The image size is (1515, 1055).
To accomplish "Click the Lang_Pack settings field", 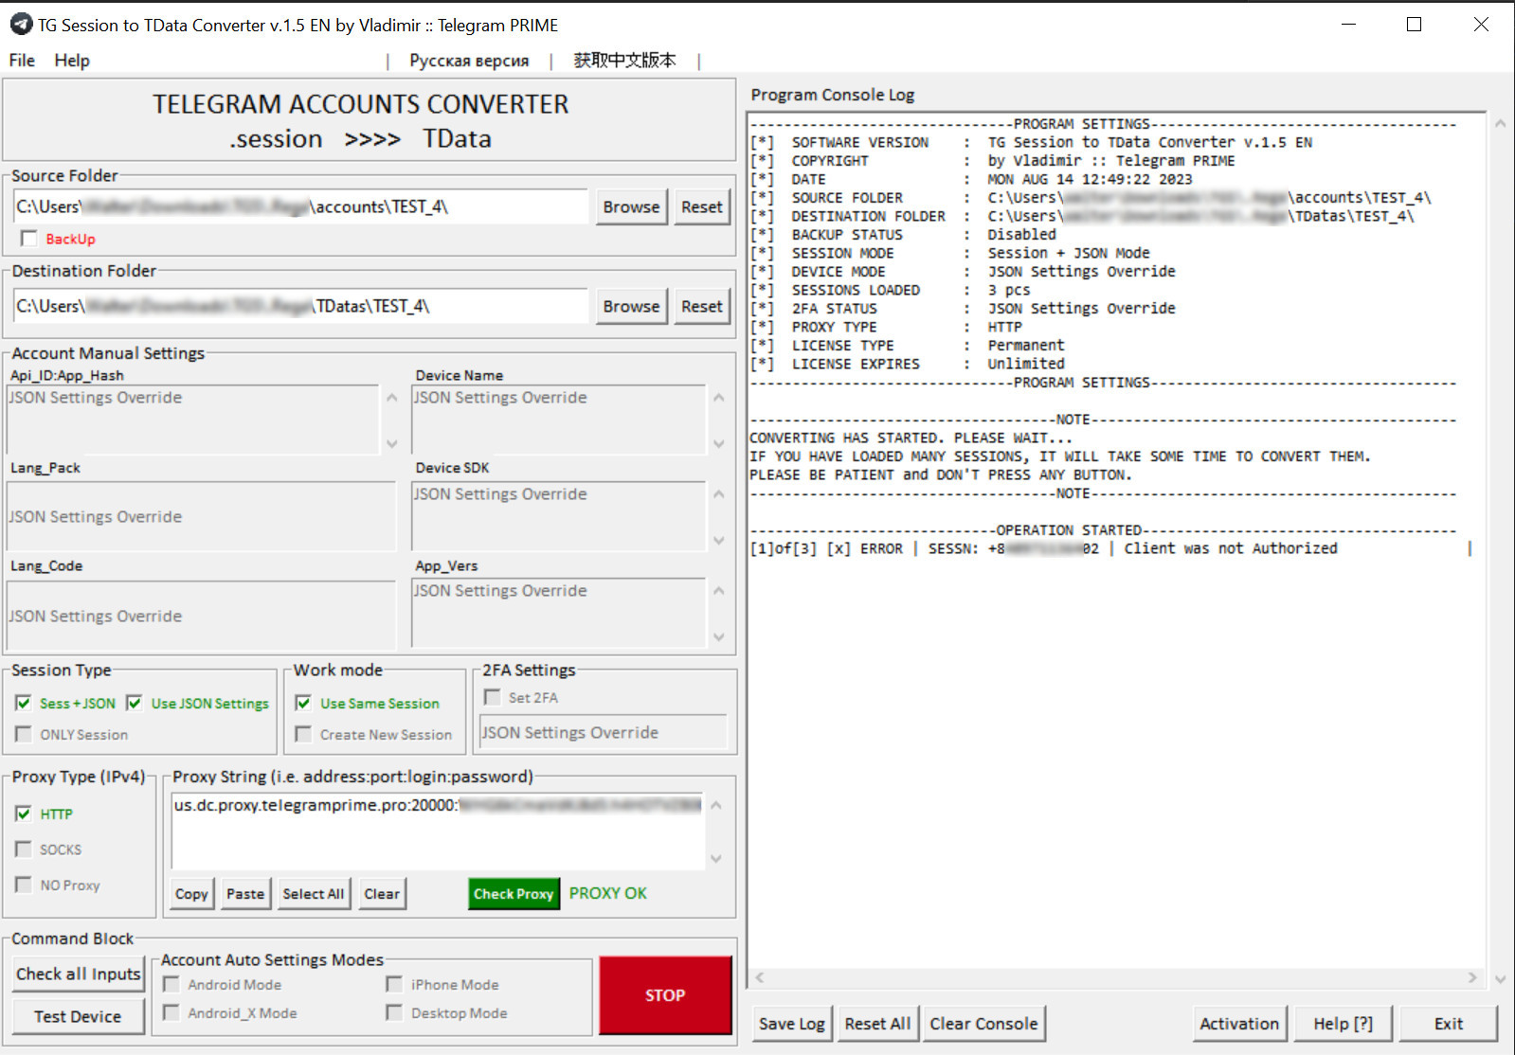I will (201, 516).
